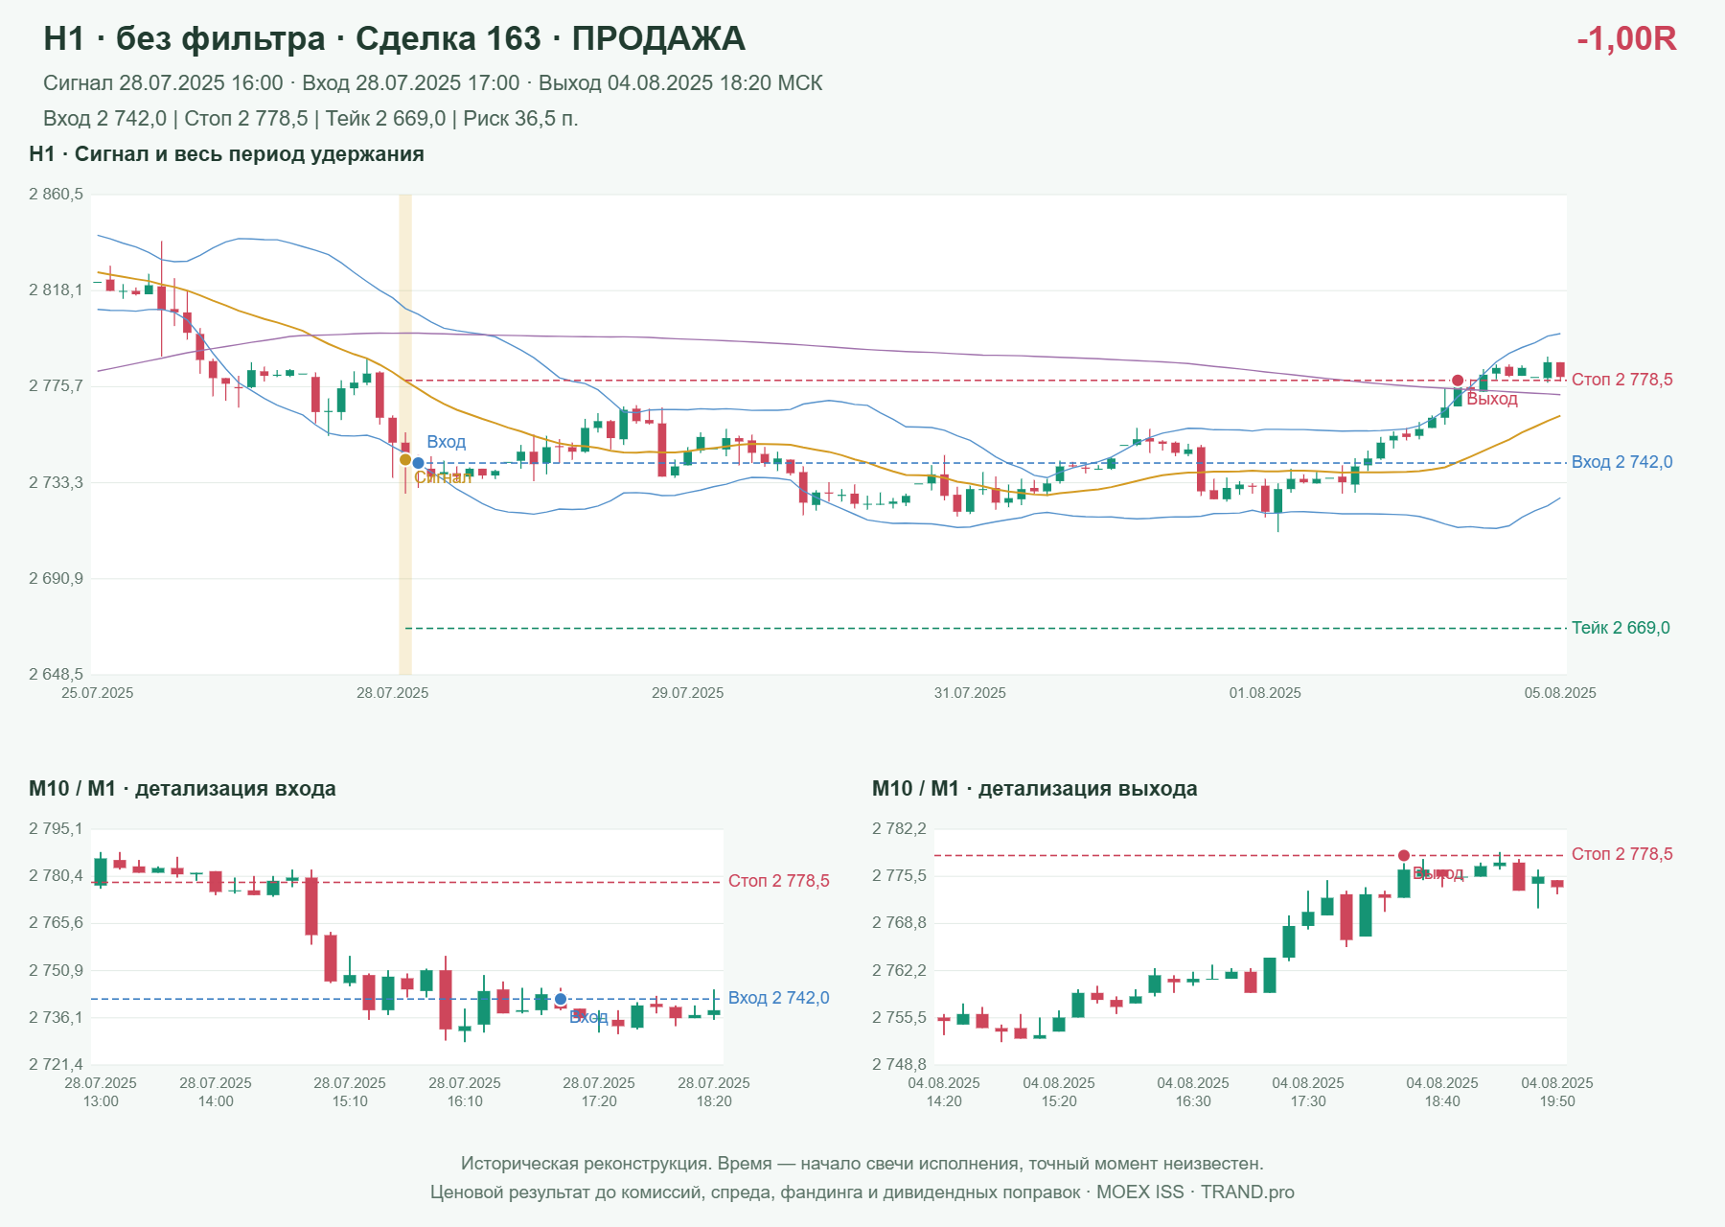Screen dimensions: 1725x1227
Task: Click the '2 795,1' label on entry detail axis
Action: tap(56, 829)
